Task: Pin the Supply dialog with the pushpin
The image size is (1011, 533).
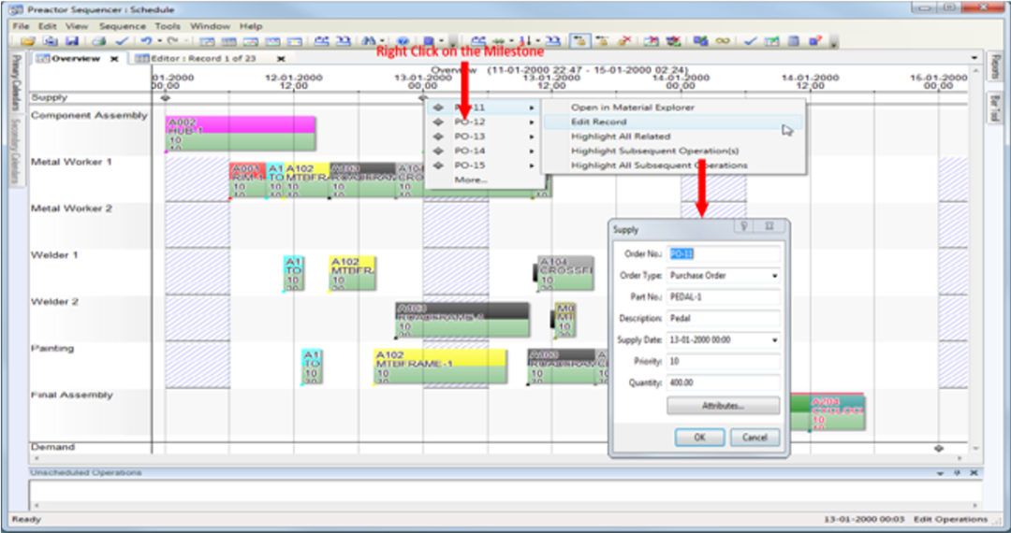Action: pos(744,226)
